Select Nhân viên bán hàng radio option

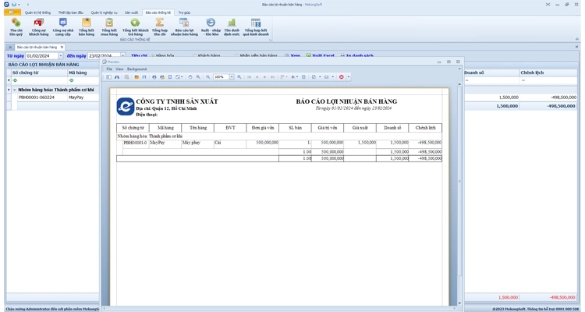click(237, 56)
